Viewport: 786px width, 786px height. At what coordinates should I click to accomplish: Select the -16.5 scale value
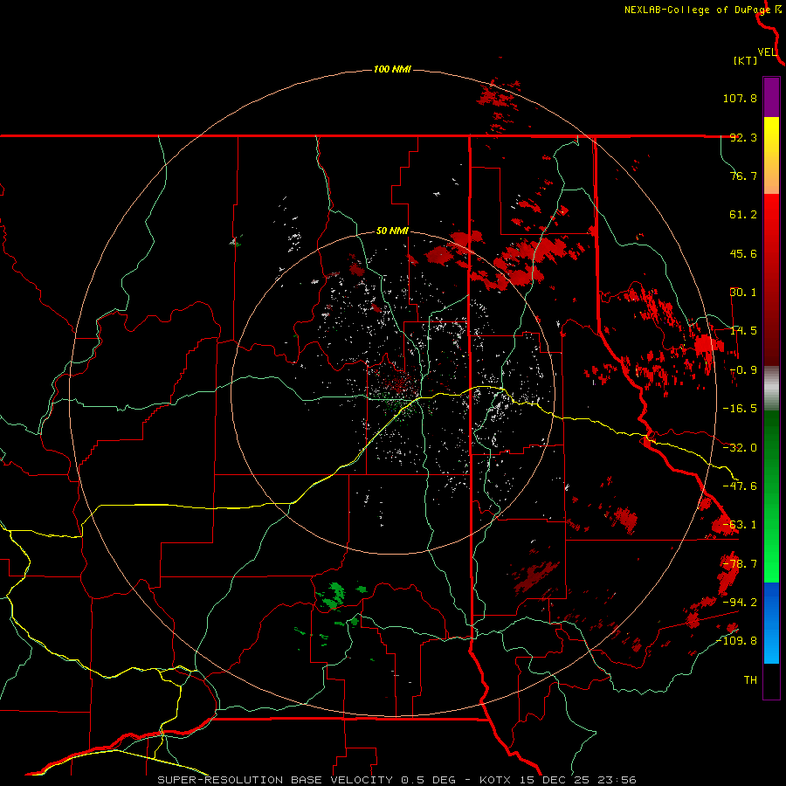(740, 409)
